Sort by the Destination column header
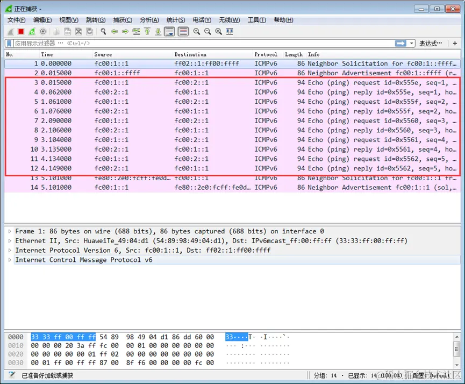The image size is (465, 384). pyautogui.click(x=213, y=54)
